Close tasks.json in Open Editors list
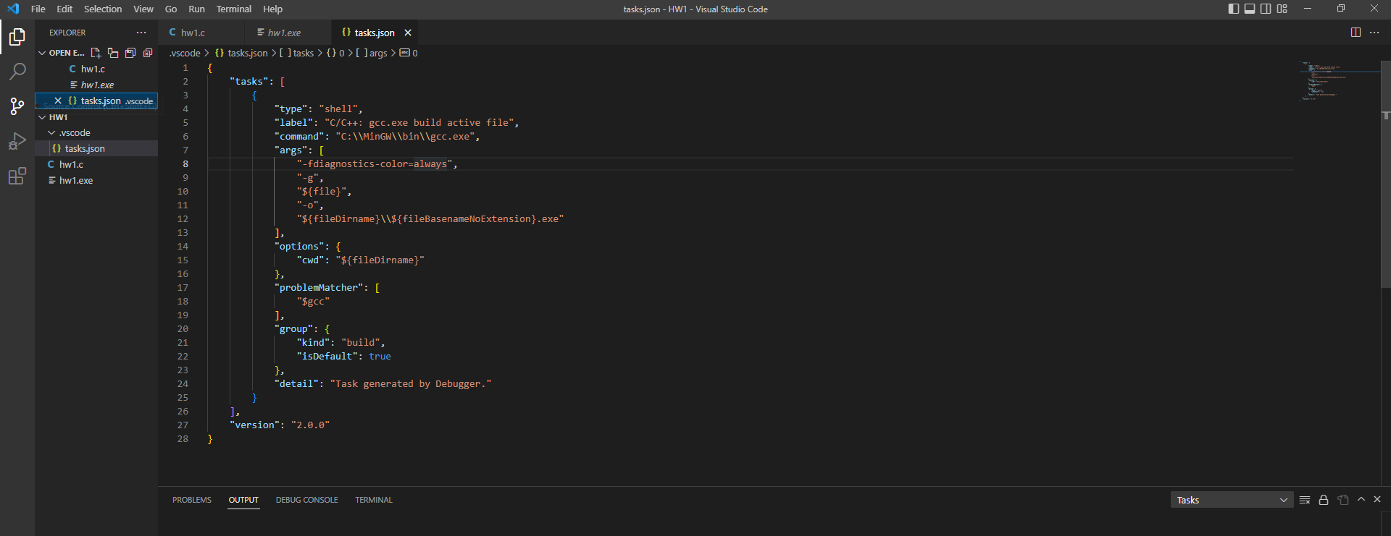This screenshot has width=1391, height=536. pyautogui.click(x=58, y=101)
